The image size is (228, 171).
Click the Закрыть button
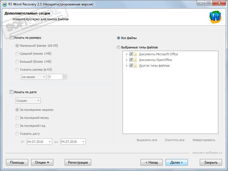tap(211, 162)
